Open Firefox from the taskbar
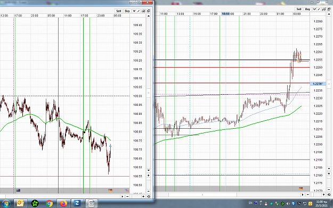Image resolution: width=333 pixels, height=208 pixels. (x=63, y=204)
